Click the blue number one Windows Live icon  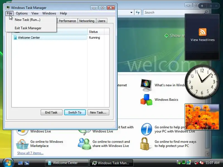pos(146,129)
